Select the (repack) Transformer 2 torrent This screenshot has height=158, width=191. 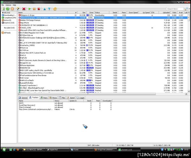103,85
